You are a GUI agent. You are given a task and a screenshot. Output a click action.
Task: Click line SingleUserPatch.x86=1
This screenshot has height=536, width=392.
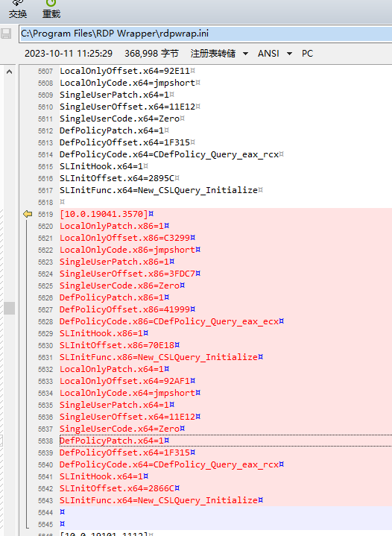(x=114, y=262)
